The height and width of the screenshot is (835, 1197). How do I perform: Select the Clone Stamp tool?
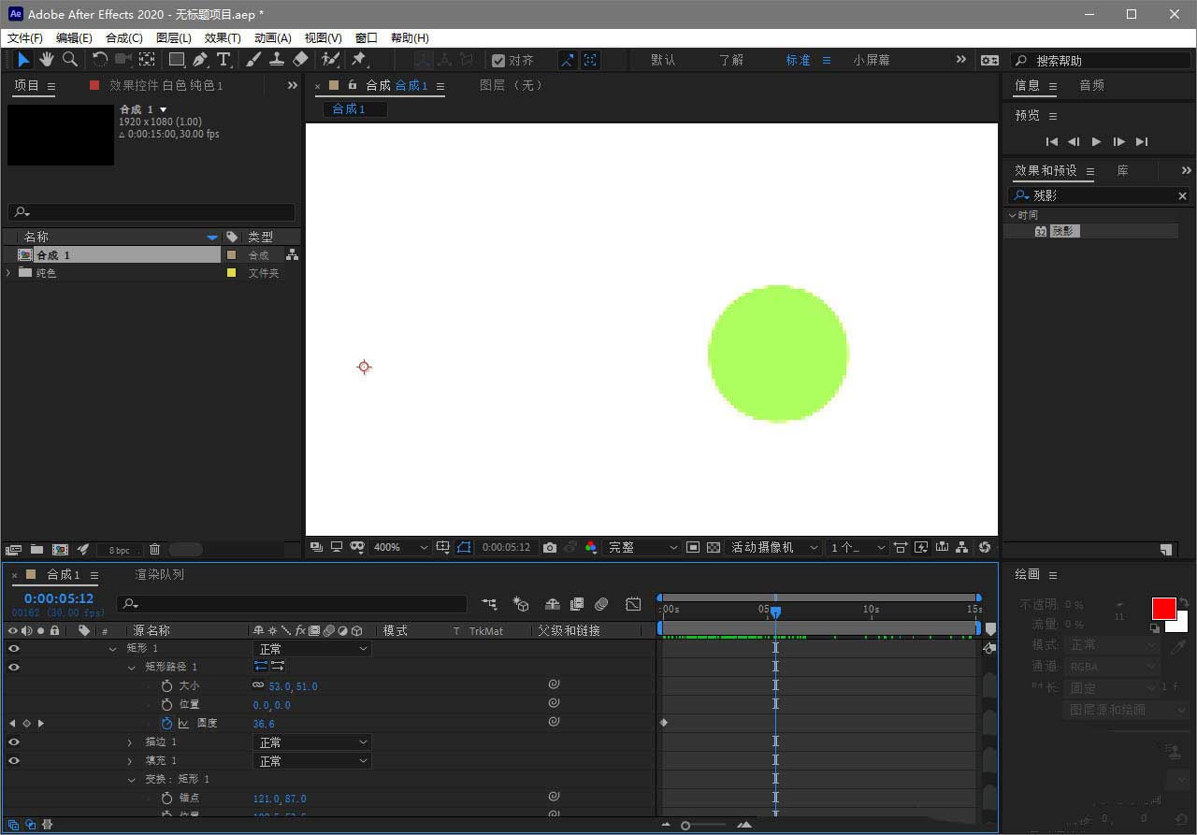[277, 60]
